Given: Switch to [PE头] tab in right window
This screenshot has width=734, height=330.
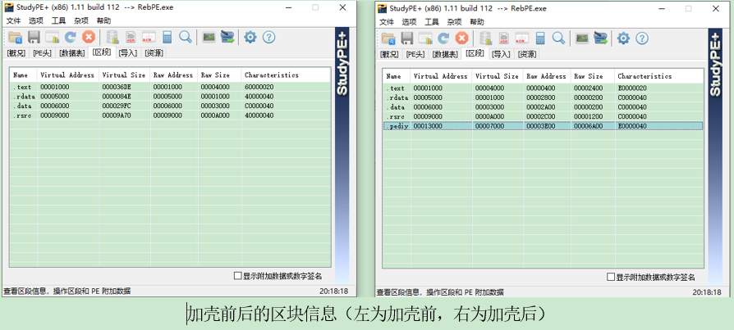Looking at the screenshot, I should [415, 54].
